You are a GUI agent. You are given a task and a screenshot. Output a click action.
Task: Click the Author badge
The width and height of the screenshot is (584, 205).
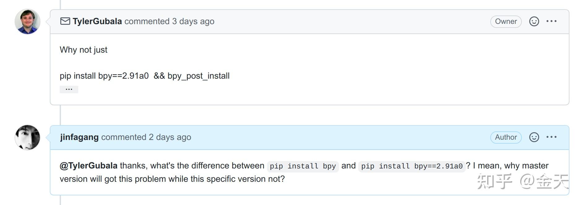pos(506,137)
